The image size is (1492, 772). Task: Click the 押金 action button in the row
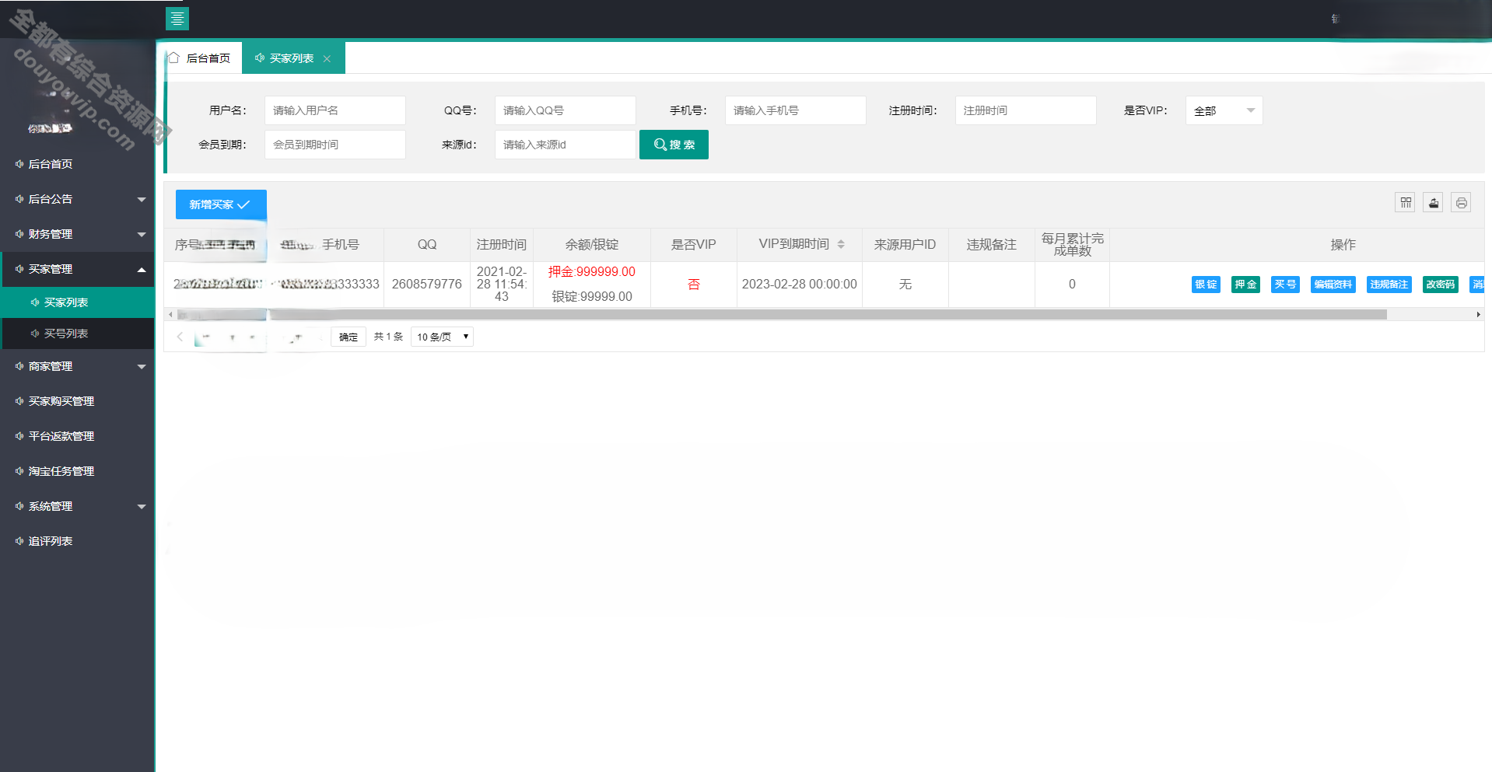[x=1245, y=285]
